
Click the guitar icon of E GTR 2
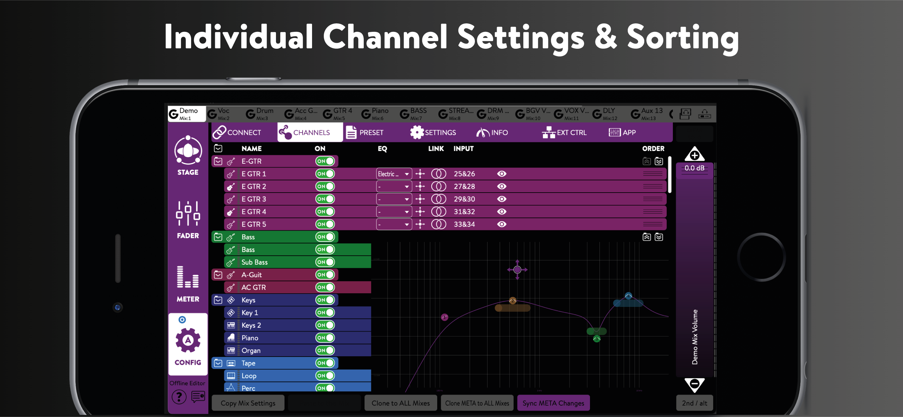tap(231, 187)
